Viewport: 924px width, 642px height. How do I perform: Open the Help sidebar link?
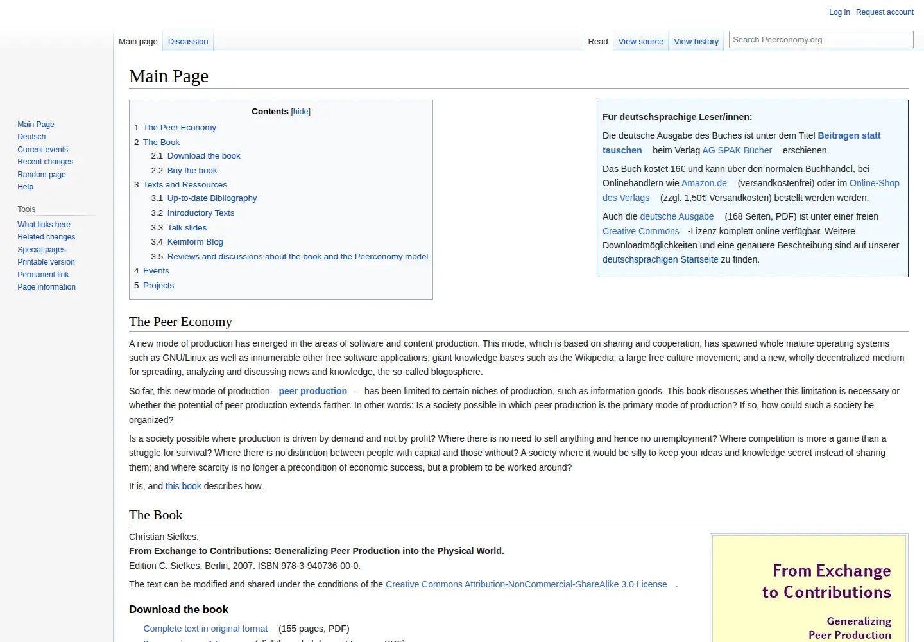click(x=25, y=187)
